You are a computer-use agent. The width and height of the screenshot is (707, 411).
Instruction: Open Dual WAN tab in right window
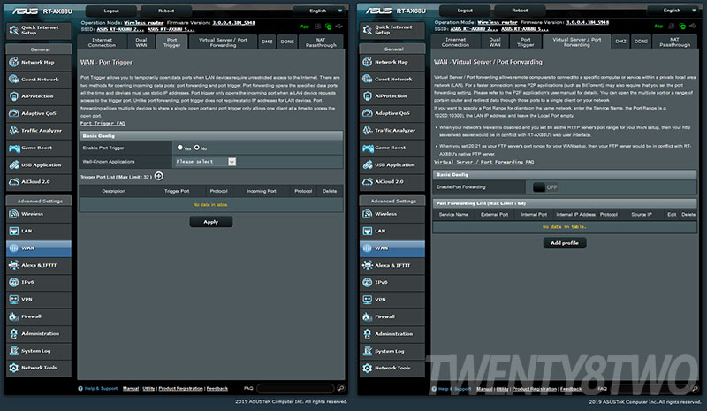coord(495,42)
